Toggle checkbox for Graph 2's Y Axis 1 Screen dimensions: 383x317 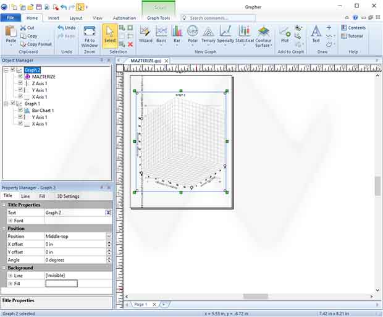pos(20,90)
